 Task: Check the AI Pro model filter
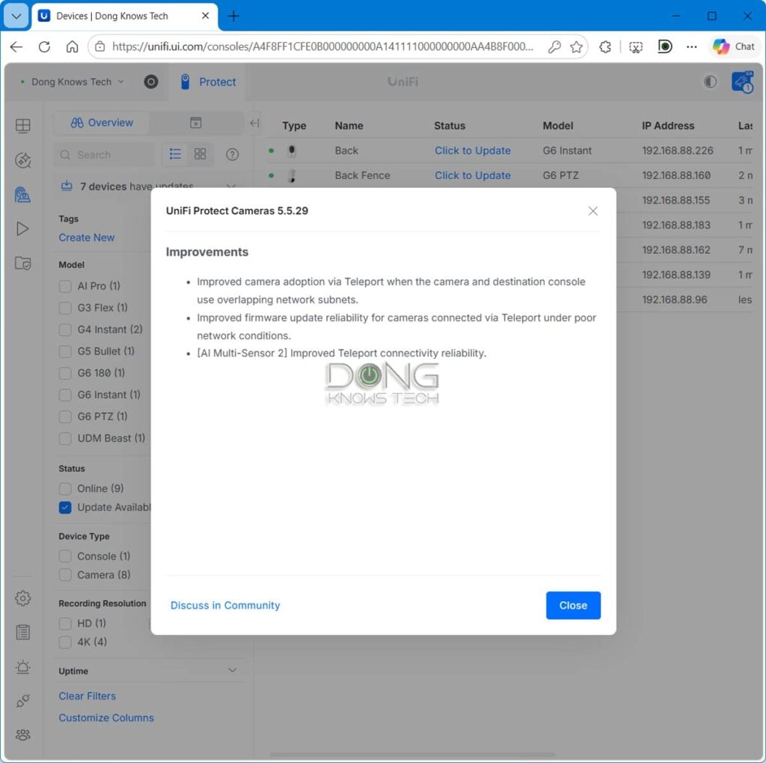click(65, 286)
